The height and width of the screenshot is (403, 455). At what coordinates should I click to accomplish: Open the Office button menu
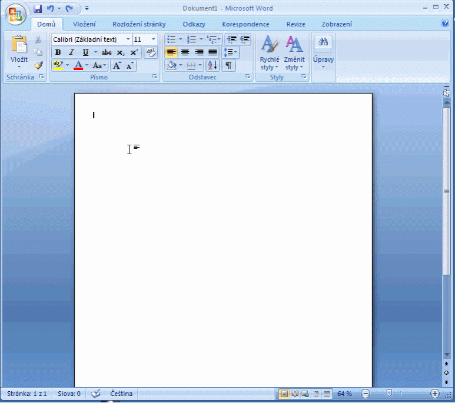click(15, 14)
